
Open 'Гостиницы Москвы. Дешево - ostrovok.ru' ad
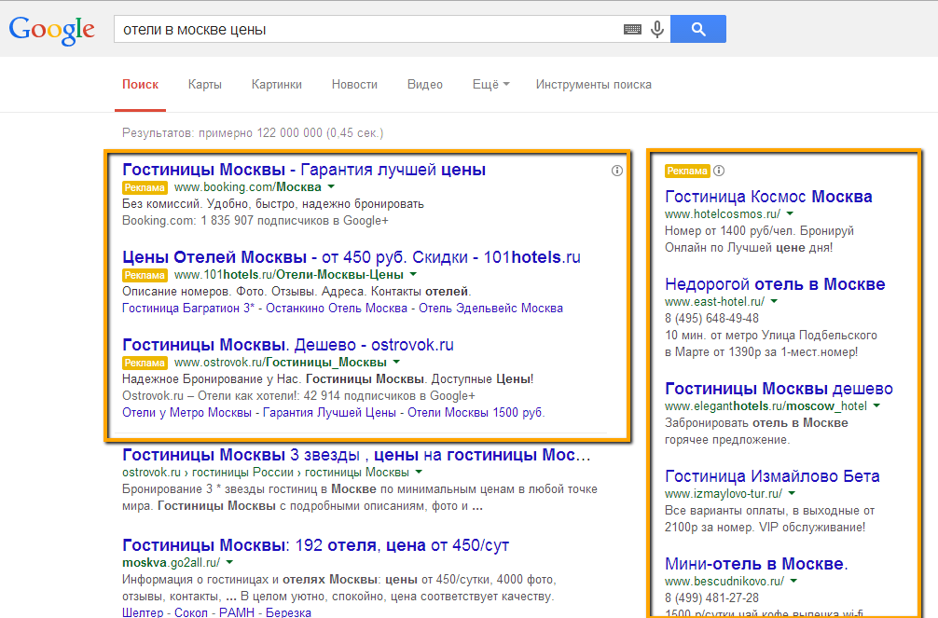coord(288,345)
